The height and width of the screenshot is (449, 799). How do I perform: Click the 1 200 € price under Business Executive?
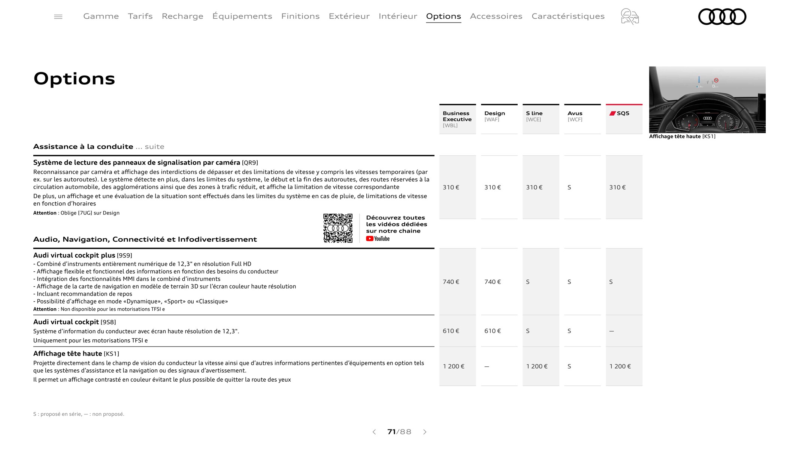pos(454,366)
